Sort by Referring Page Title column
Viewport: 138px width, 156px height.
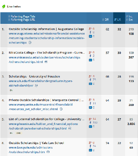[x=22, y=16]
